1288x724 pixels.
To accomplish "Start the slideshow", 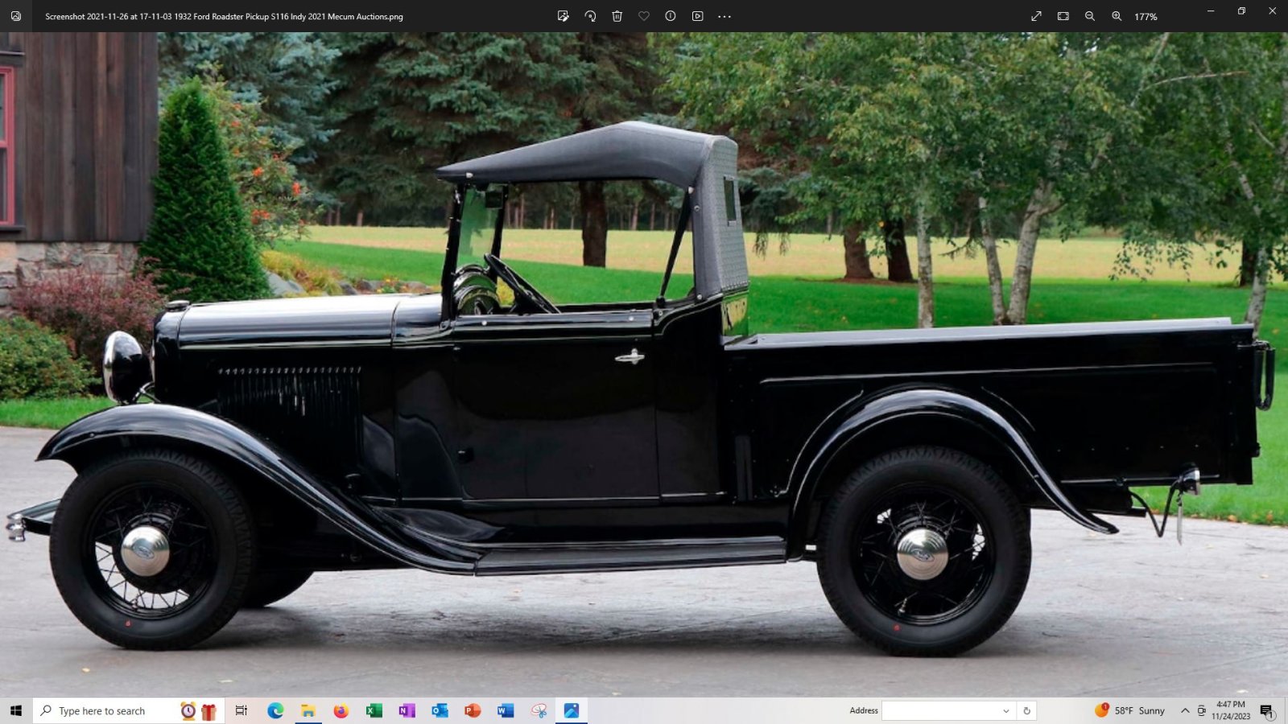I will (x=698, y=16).
